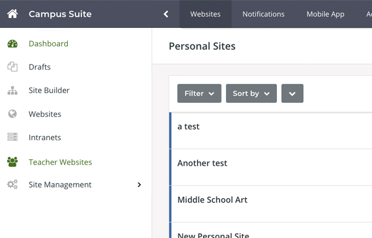
Task: Click the home icon in header
Action: [x=13, y=14]
